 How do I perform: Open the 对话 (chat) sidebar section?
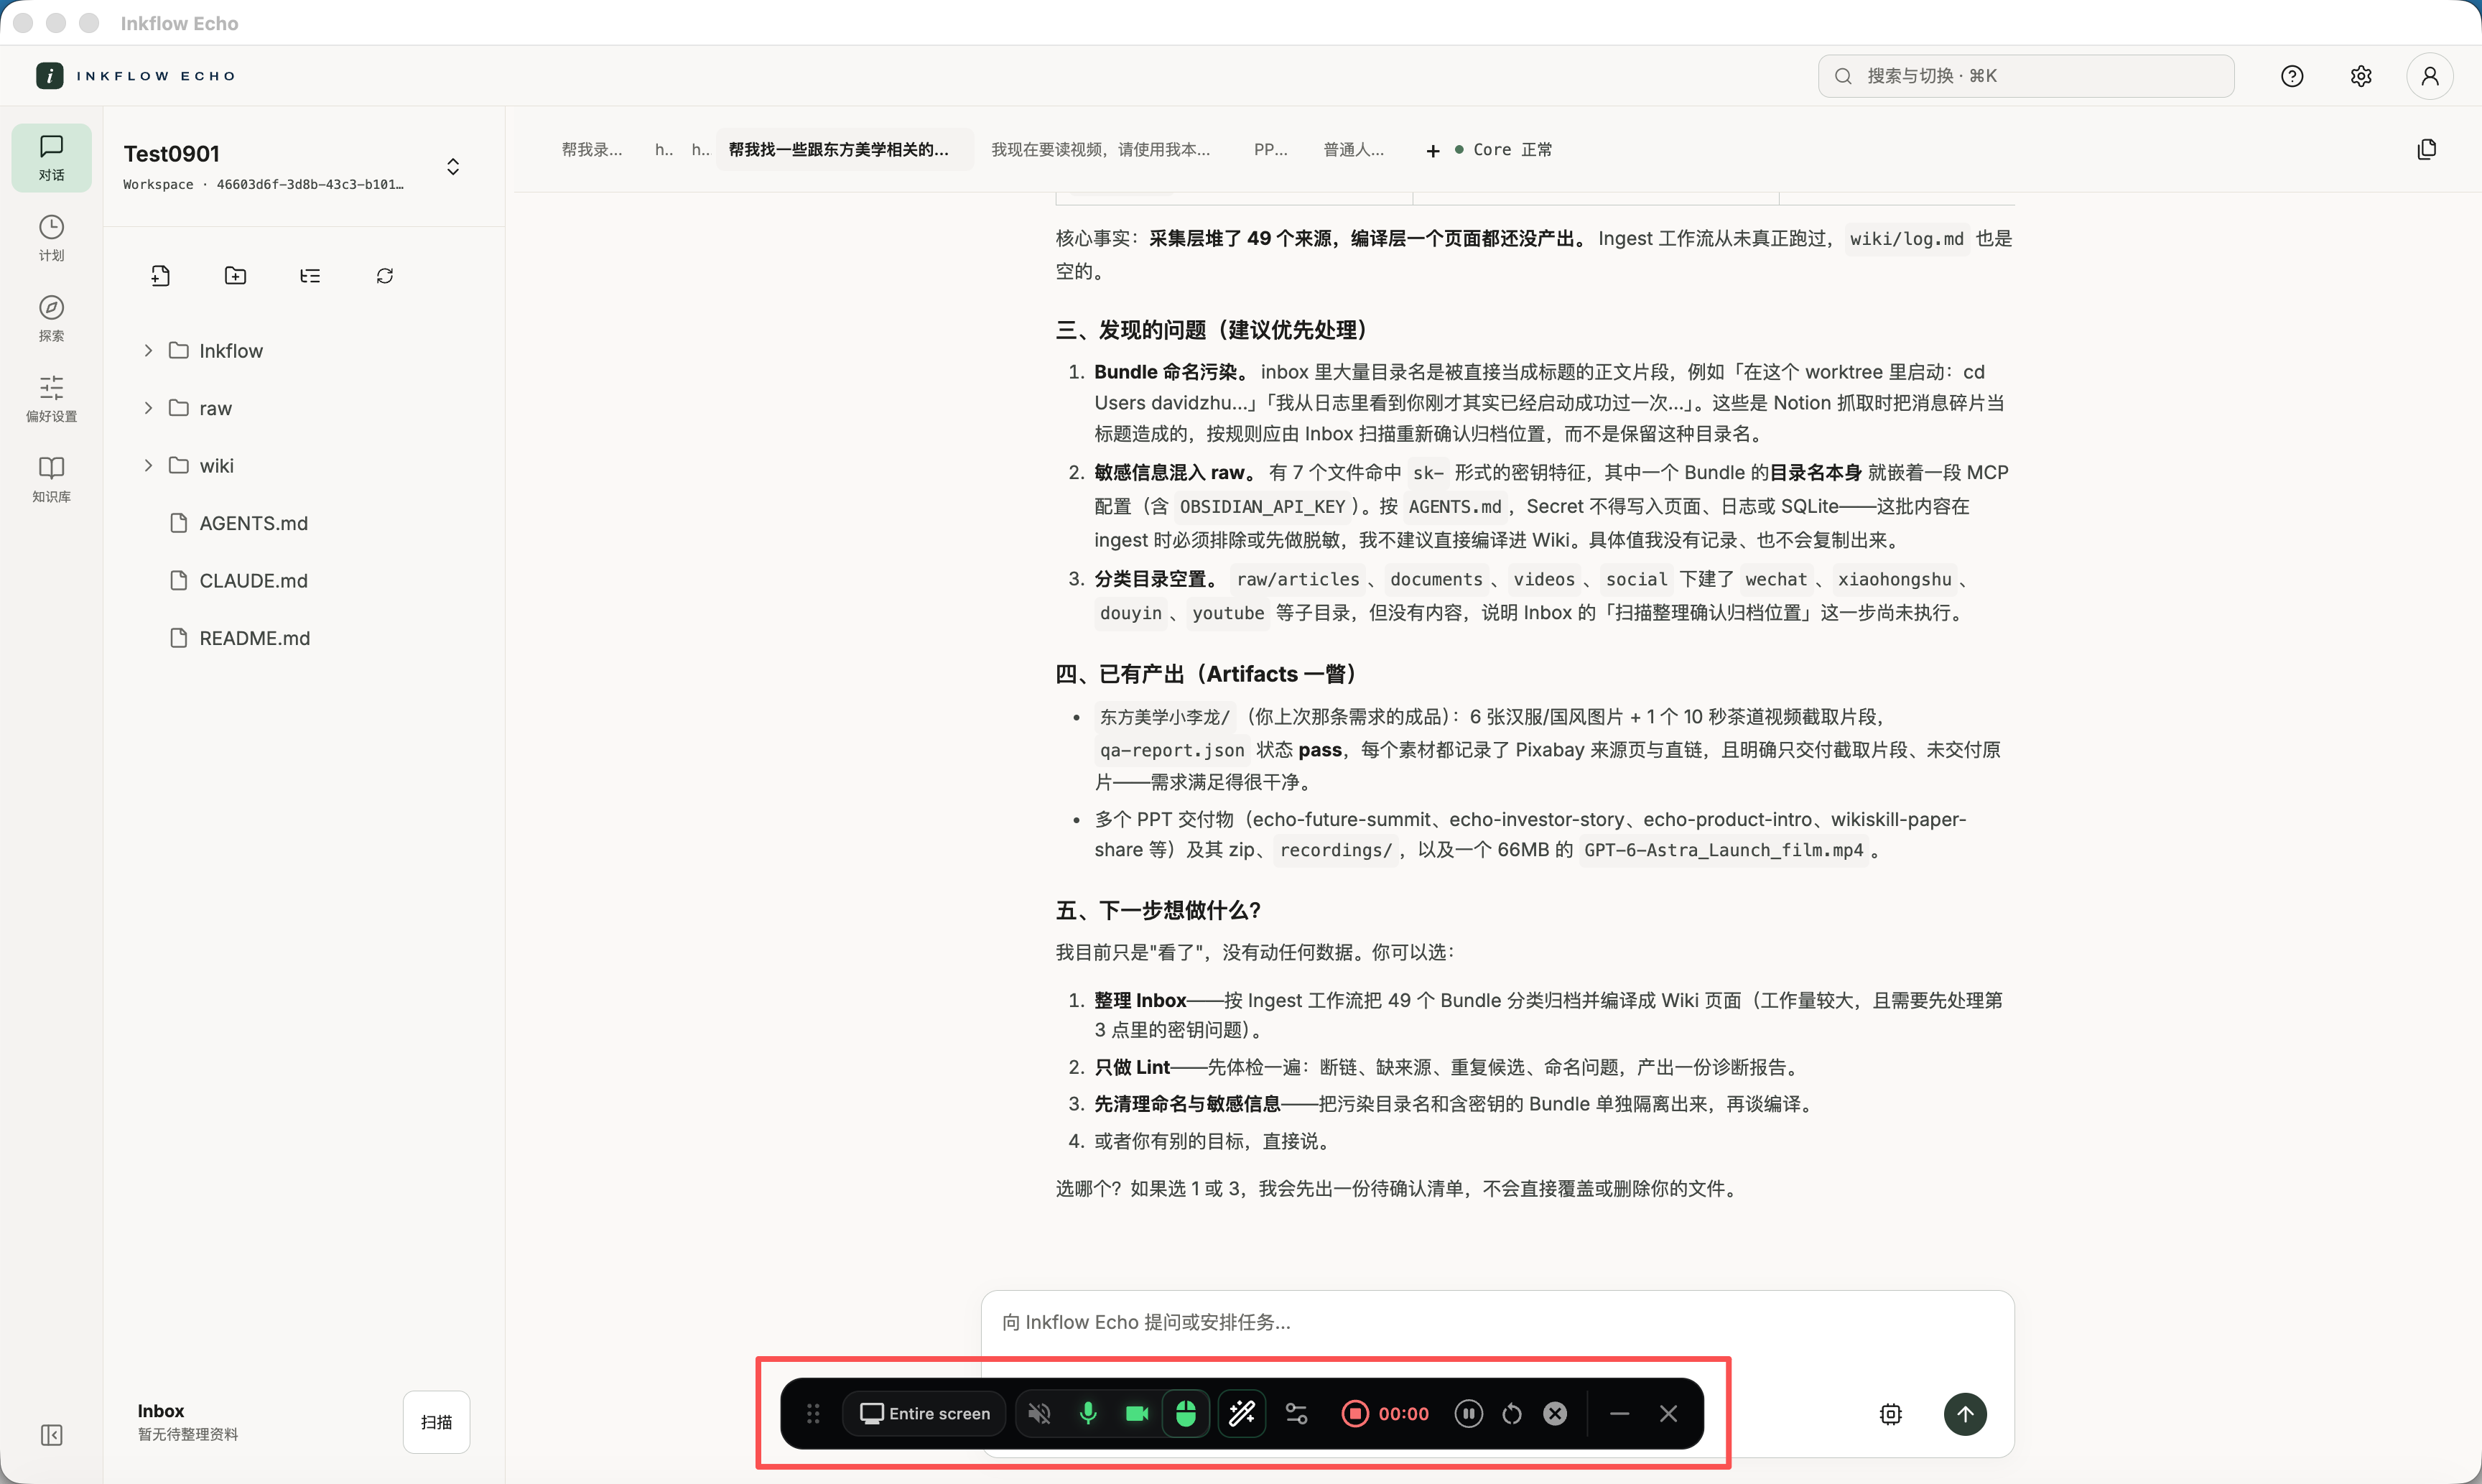click(52, 158)
